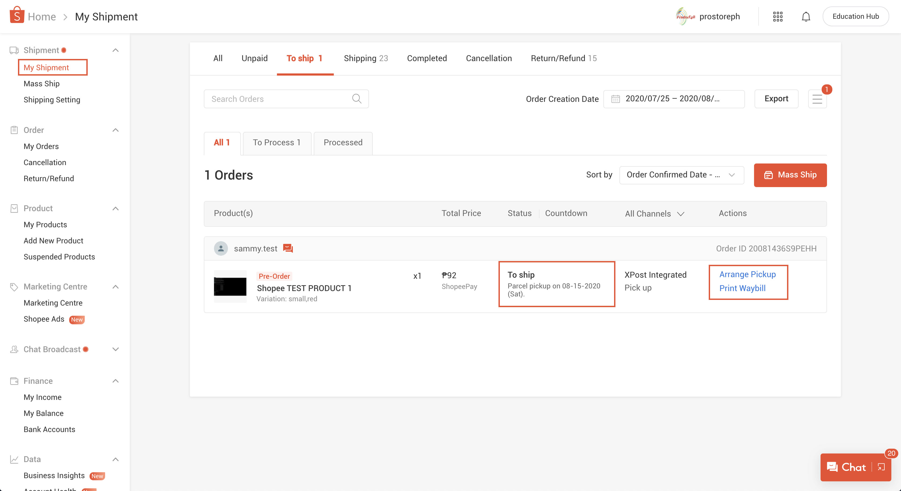Click the Search Orders input field
The height and width of the screenshot is (491, 901).
[286, 99]
